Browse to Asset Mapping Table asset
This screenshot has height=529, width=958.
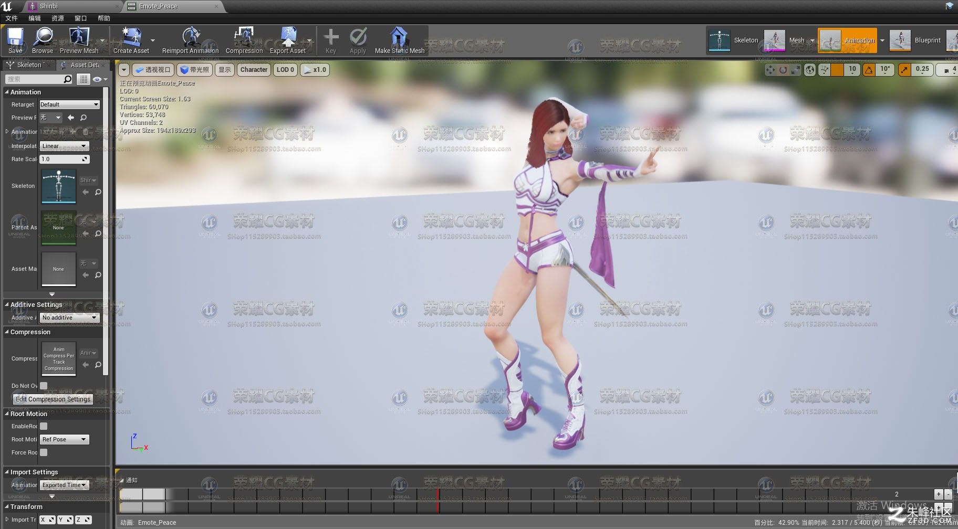[x=98, y=275]
